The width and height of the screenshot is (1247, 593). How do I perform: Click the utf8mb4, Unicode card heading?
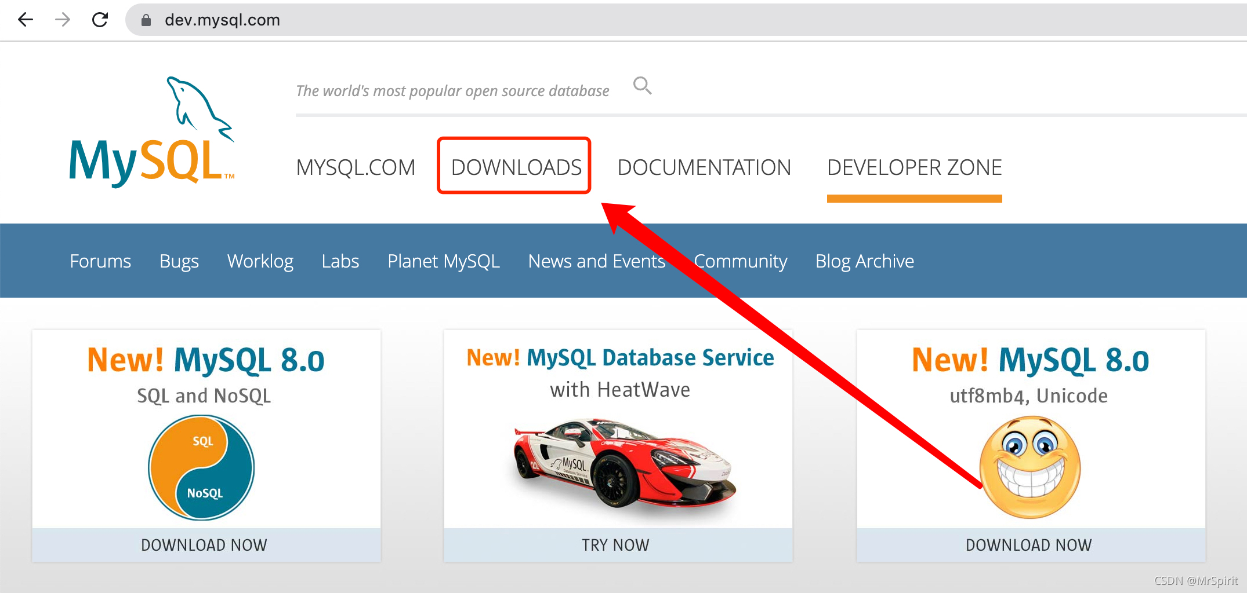(x=1030, y=360)
